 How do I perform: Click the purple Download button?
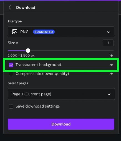(x=61, y=124)
